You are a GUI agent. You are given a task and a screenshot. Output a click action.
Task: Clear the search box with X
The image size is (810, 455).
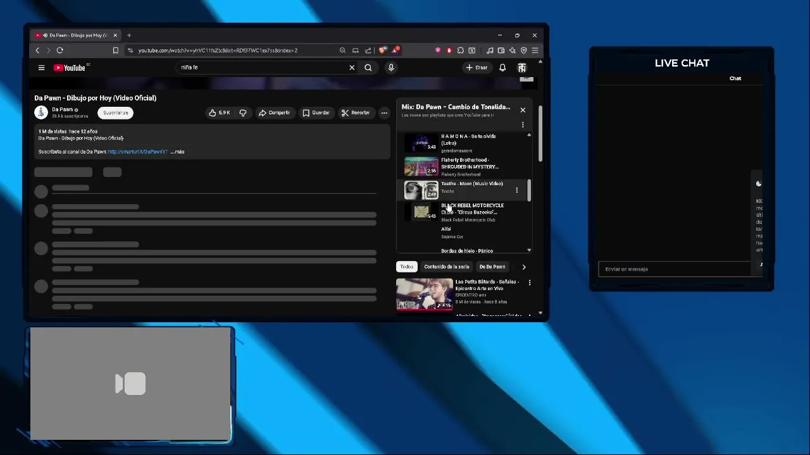[x=352, y=68]
